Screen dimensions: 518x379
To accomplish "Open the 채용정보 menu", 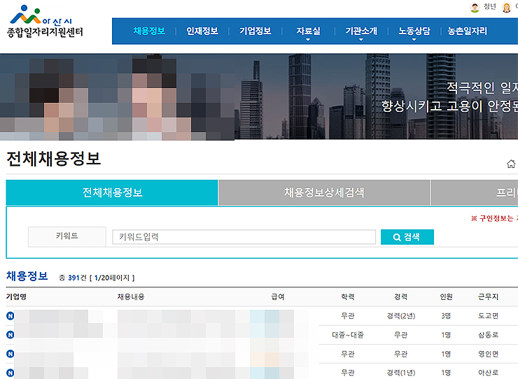I will click(x=149, y=31).
